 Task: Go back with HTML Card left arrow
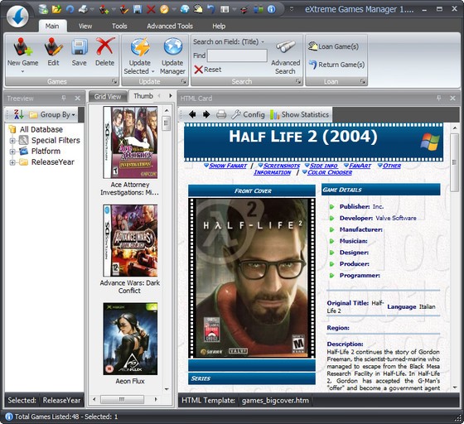[x=192, y=114]
